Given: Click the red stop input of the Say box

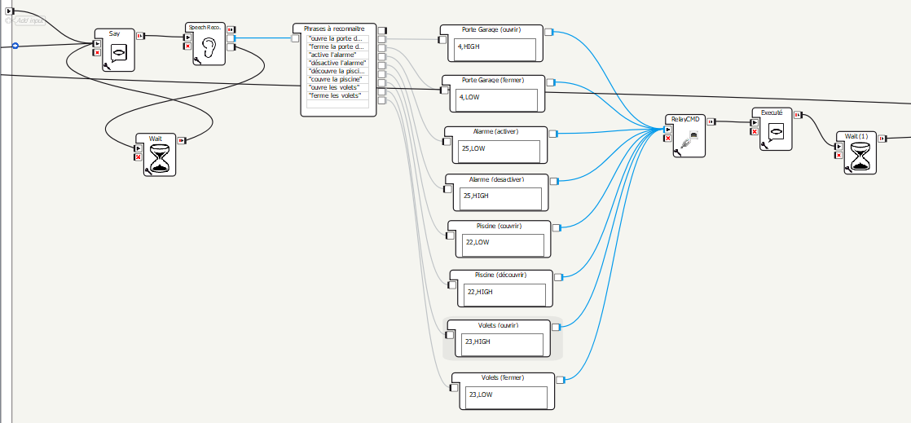Looking at the screenshot, I should pos(98,53).
